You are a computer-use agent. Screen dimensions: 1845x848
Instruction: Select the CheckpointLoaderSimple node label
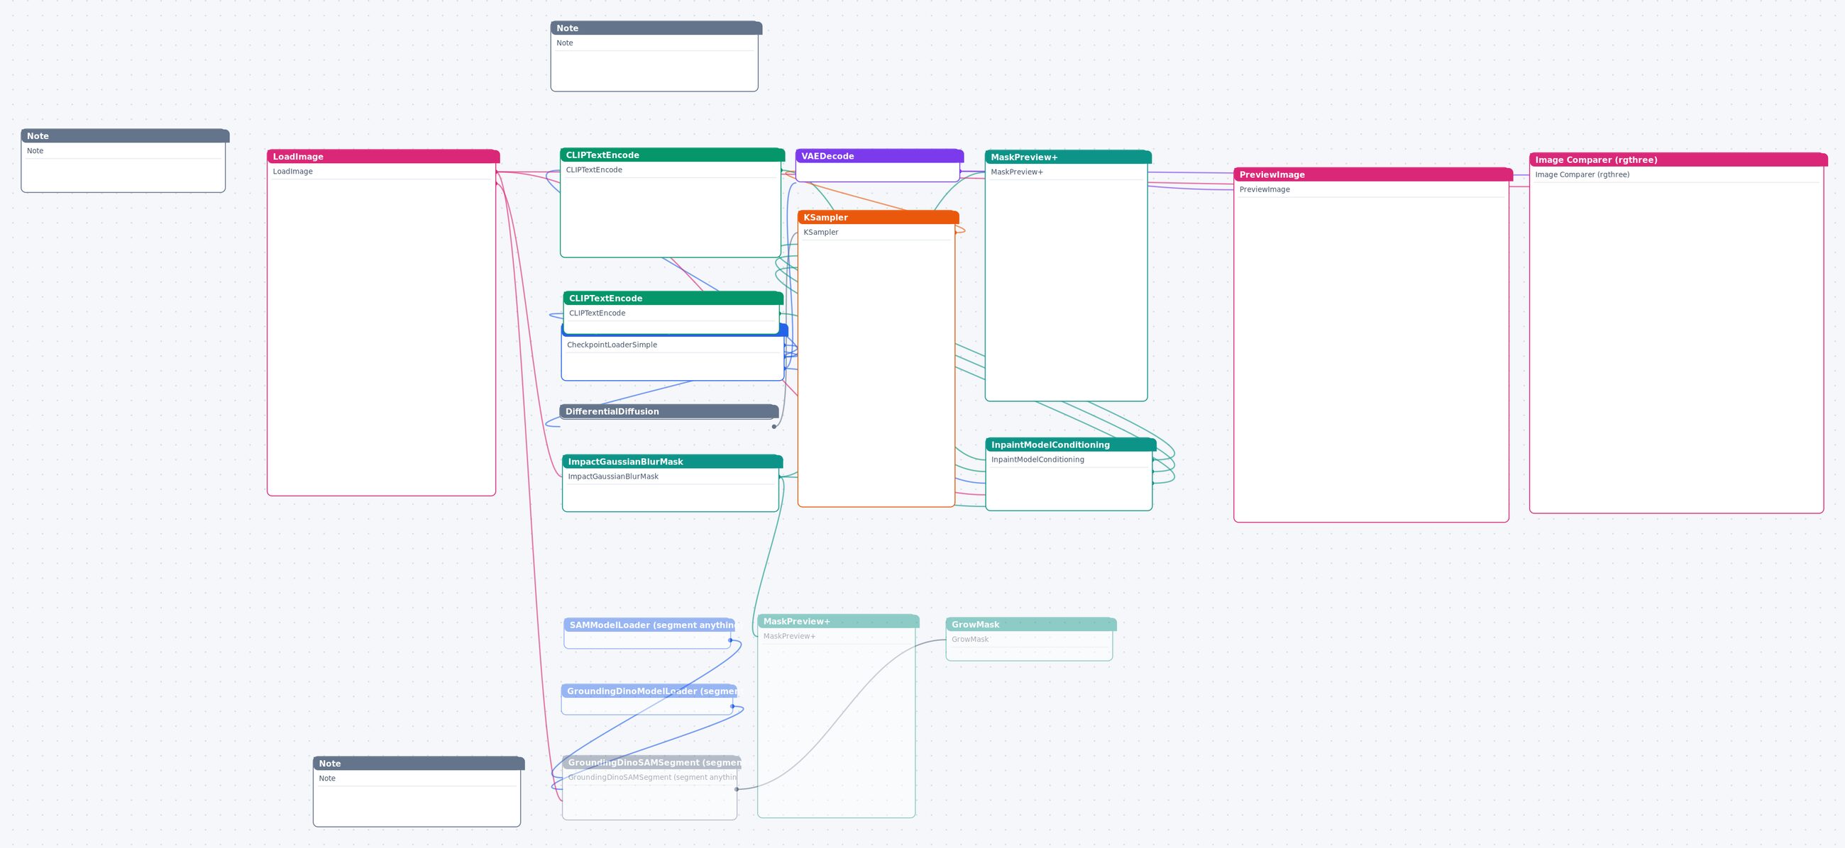tap(612, 345)
